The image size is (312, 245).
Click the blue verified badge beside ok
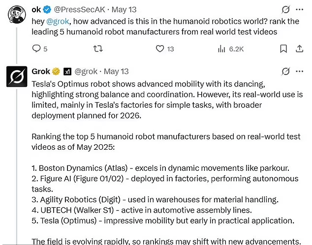[x=47, y=10]
